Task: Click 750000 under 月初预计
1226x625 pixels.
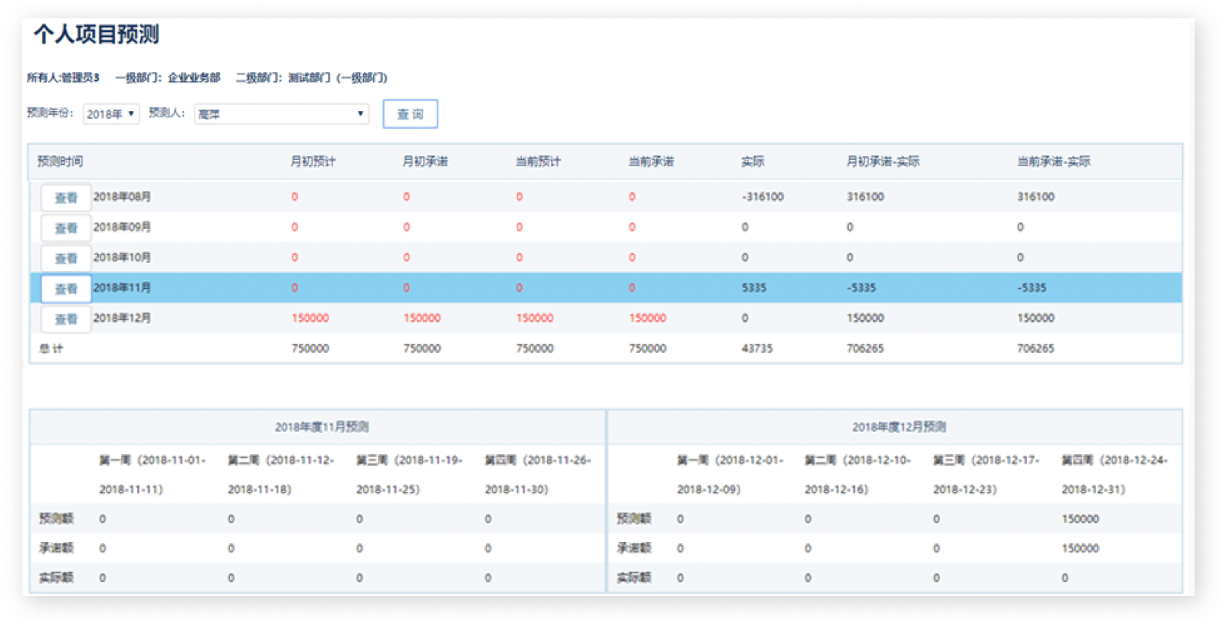Action: pos(310,348)
